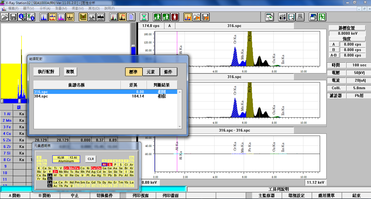The image size is (371, 199).
Task: Toggle the Cr element in periodic table
Action: pyautogui.click(x=66, y=168)
